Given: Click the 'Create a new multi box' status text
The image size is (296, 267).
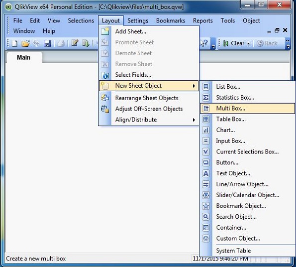Looking at the screenshot, I should (36, 259).
